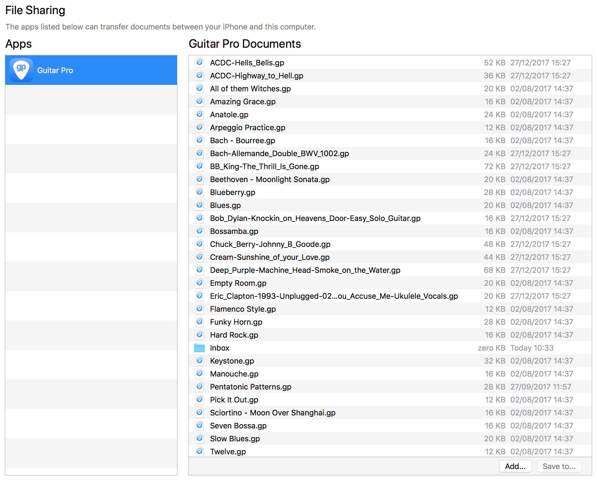Click the Blues.gp file icon
This screenshot has height=482, width=597.
(x=200, y=205)
